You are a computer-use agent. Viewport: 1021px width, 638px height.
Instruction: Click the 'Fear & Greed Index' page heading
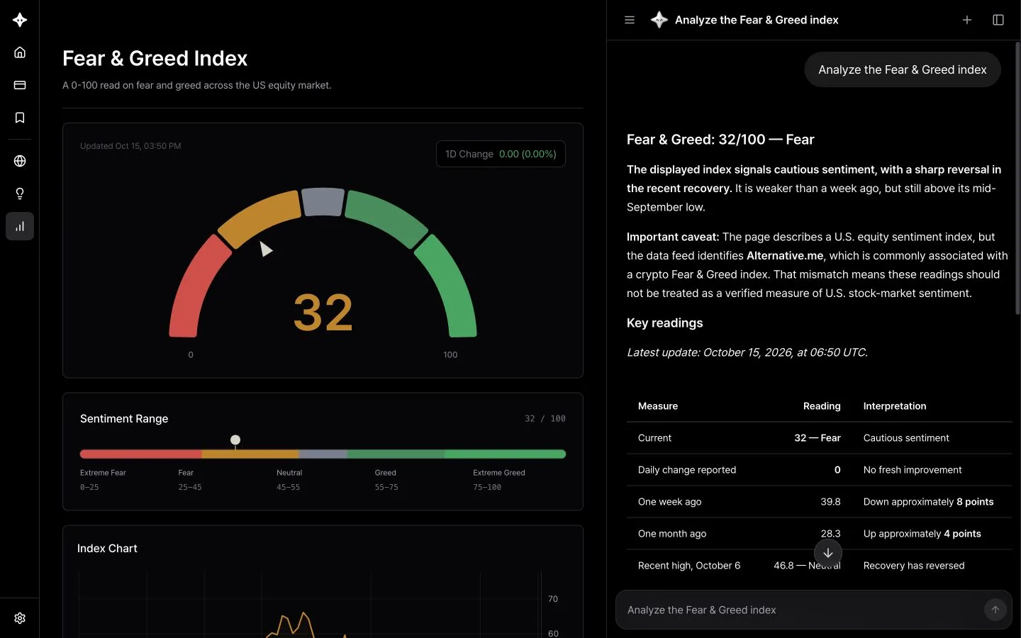pos(155,58)
